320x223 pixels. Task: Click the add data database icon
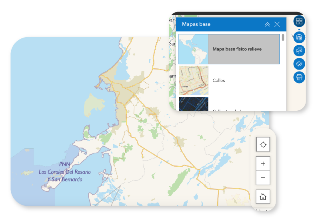pos(299,38)
